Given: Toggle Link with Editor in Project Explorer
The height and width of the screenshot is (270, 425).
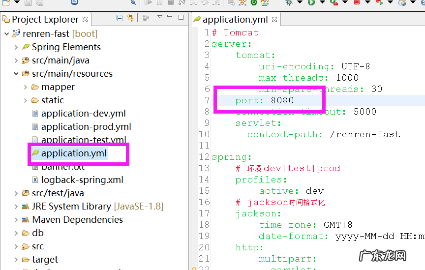Looking at the screenshot, I should click(130, 18).
